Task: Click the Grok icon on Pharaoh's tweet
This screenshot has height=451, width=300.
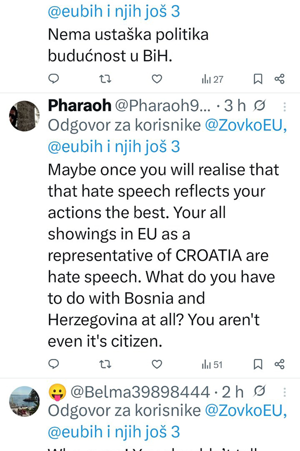Action: pos(260,106)
